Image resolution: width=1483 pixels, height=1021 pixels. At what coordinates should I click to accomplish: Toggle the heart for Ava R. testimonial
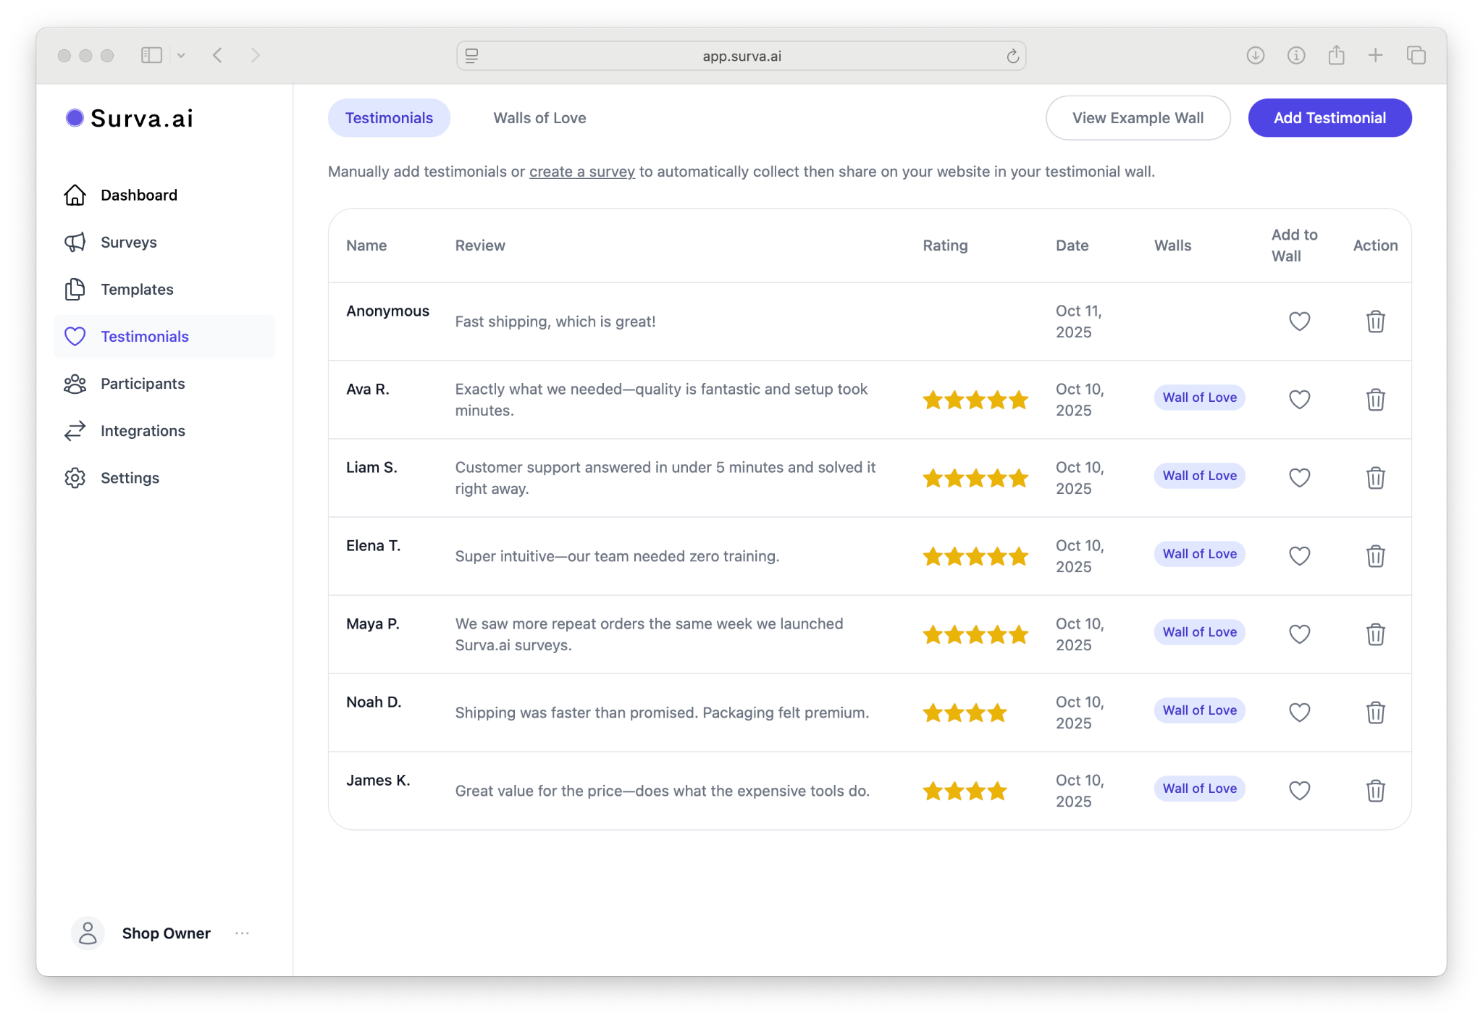pyautogui.click(x=1299, y=400)
